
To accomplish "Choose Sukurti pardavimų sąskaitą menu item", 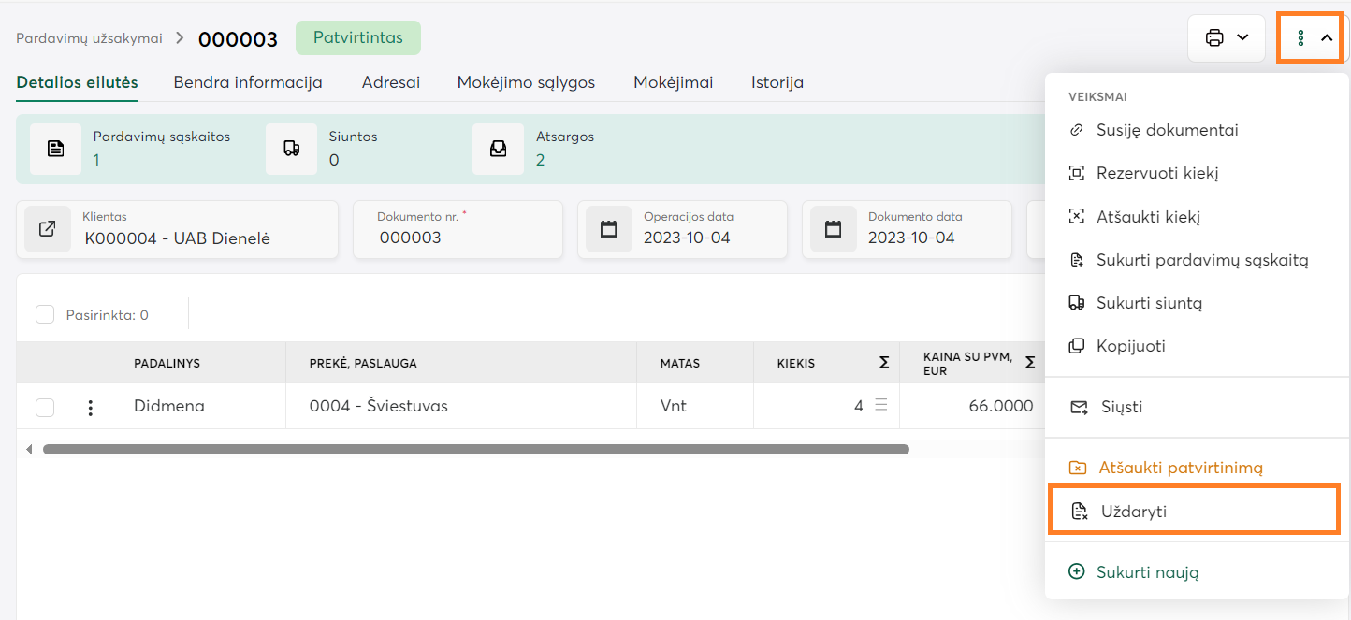I will click(x=1201, y=260).
